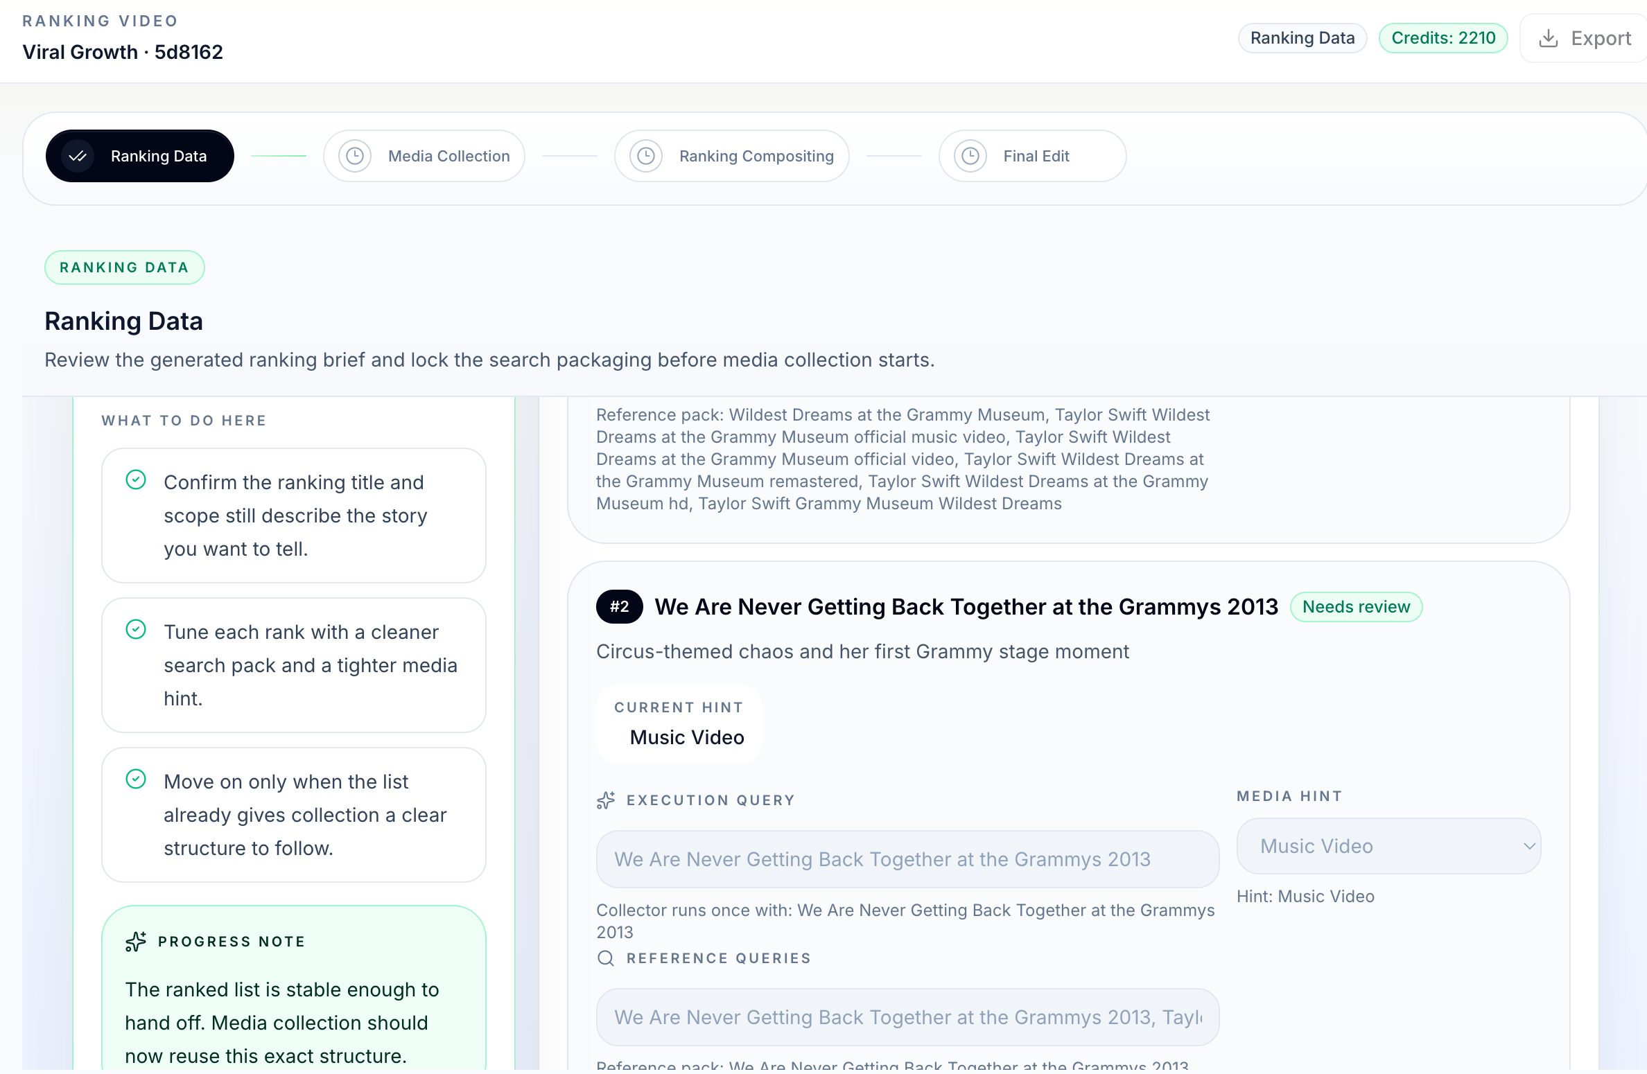The width and height of the screenshot is (1647, 1074).
Task: Click the Export button
Action: pyautogui.click(x=1586, y=38)
